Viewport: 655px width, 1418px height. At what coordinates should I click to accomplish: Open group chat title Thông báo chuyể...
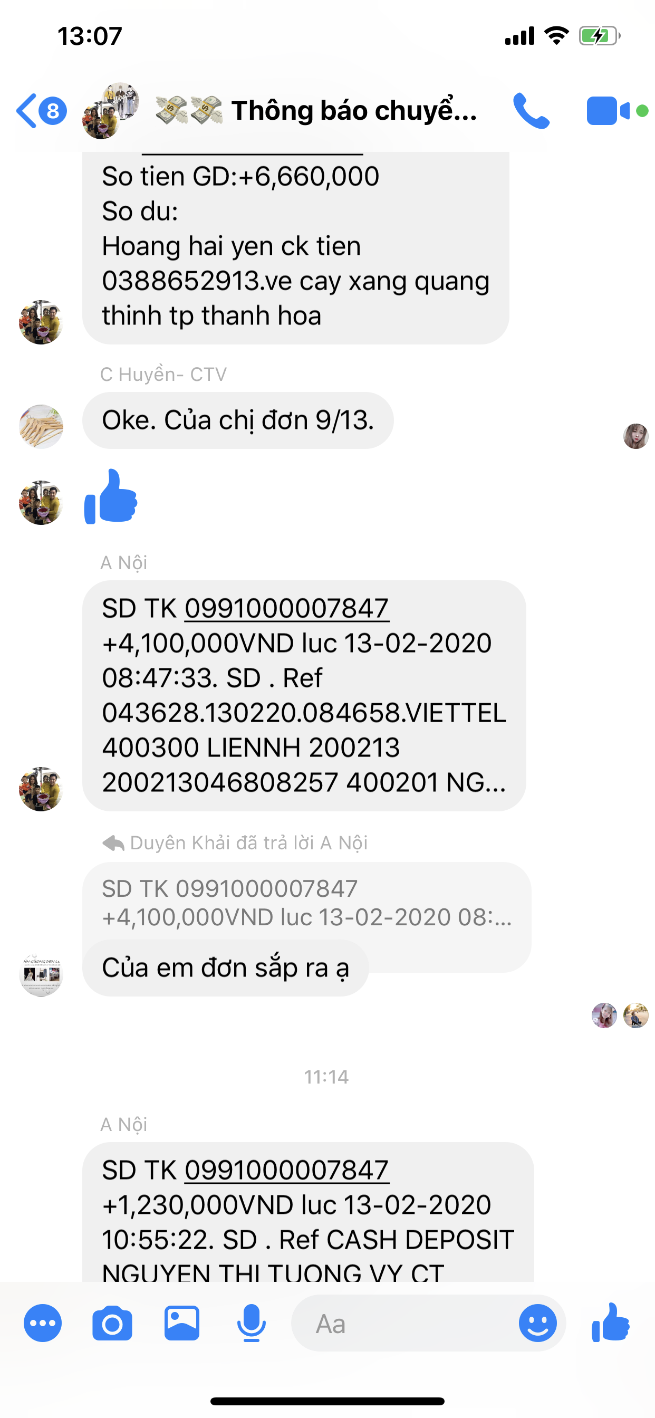point(353,111)
